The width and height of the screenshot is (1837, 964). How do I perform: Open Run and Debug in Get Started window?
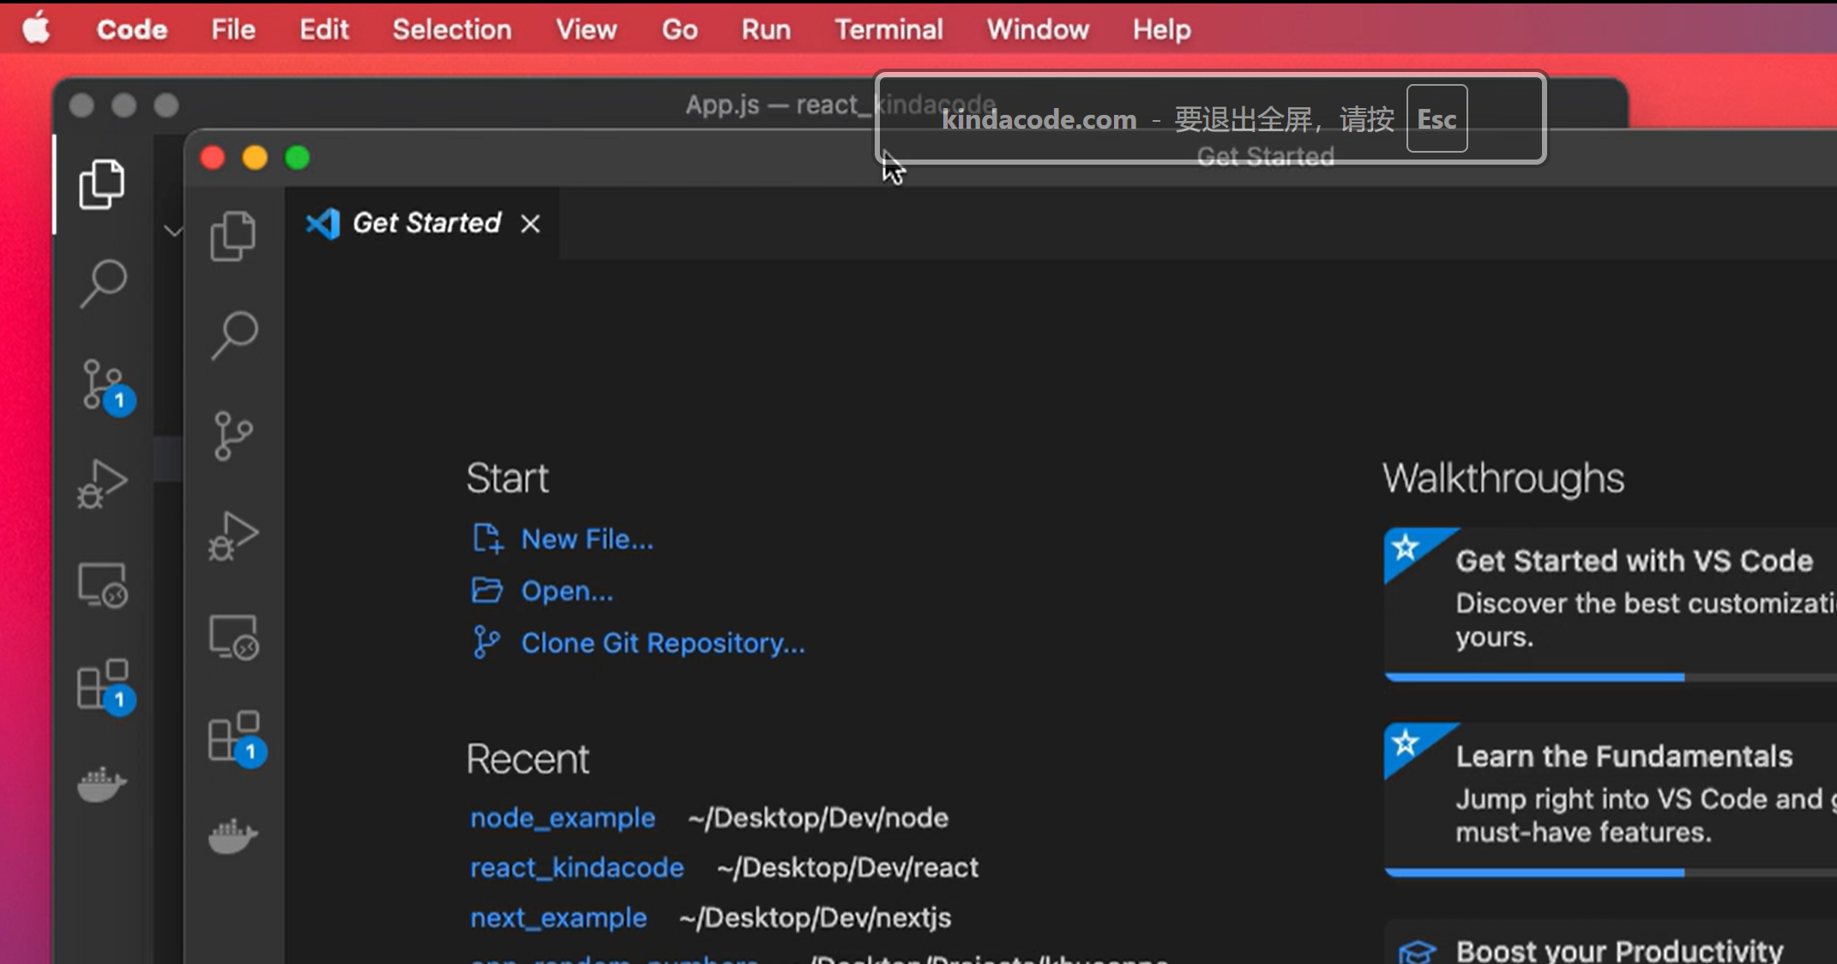tap(233, 536)
